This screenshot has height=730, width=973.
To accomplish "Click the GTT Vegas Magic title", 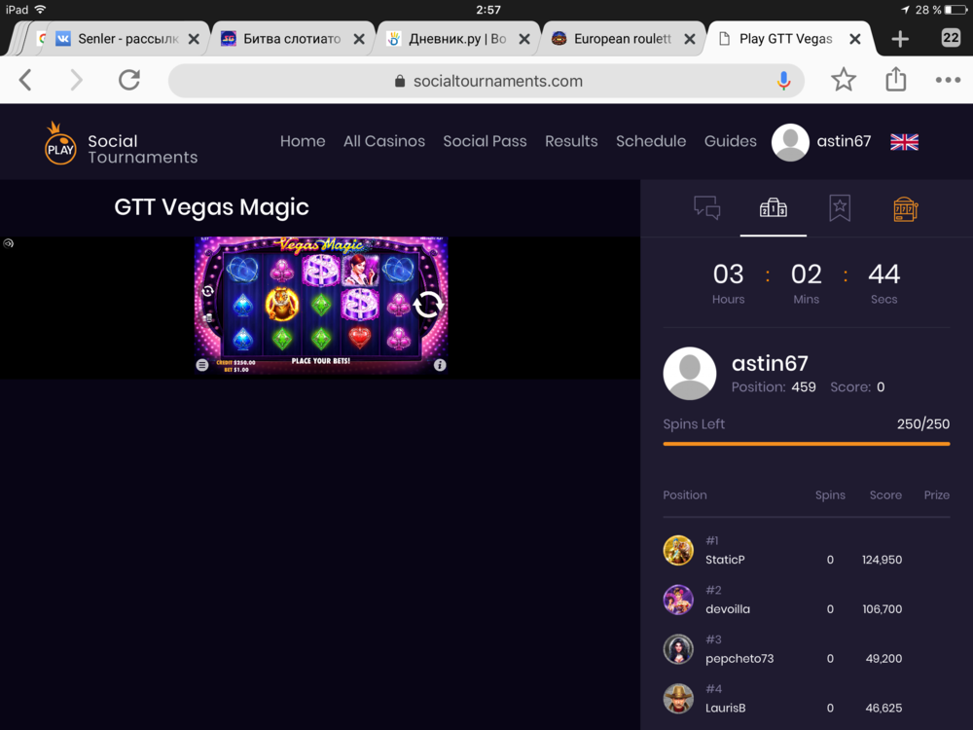I will [x=211, y=206].
